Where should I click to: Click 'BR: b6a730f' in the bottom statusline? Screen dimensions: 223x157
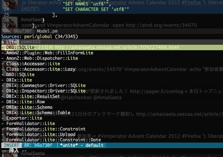click(x=38, y=145)
